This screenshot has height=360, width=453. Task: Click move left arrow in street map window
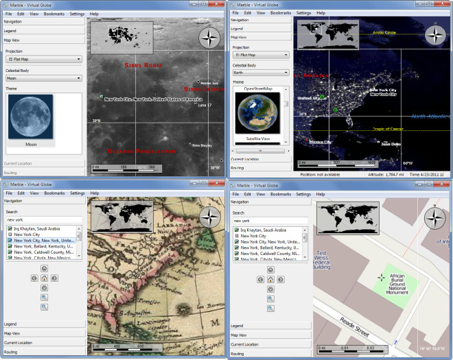coord(260,280)
